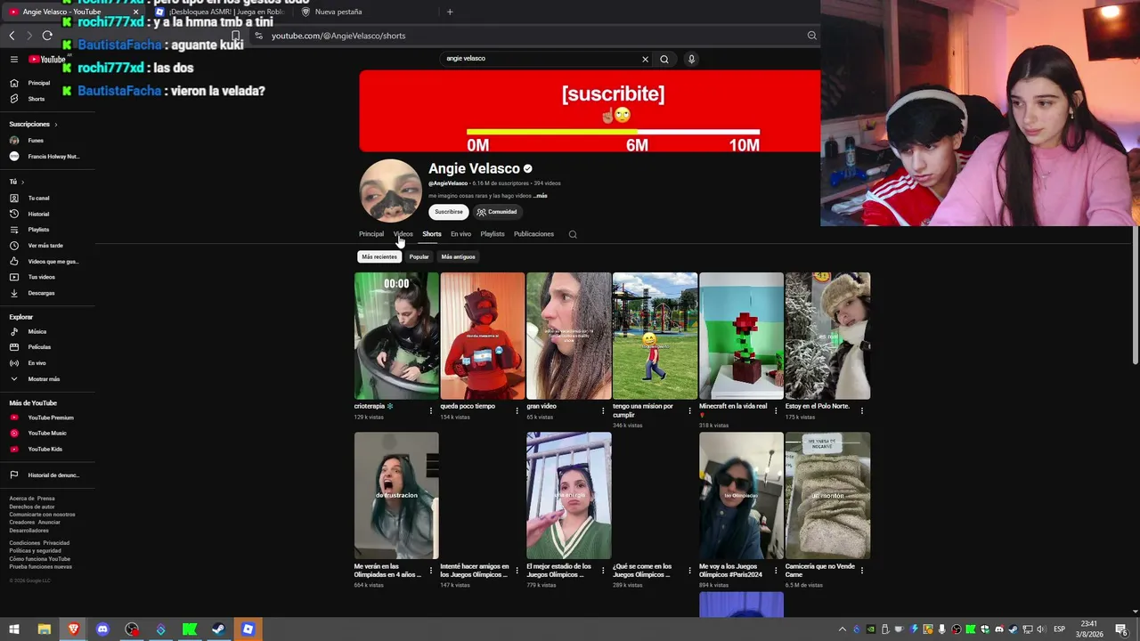Open En vivo under Explorar

coord(37,363)
